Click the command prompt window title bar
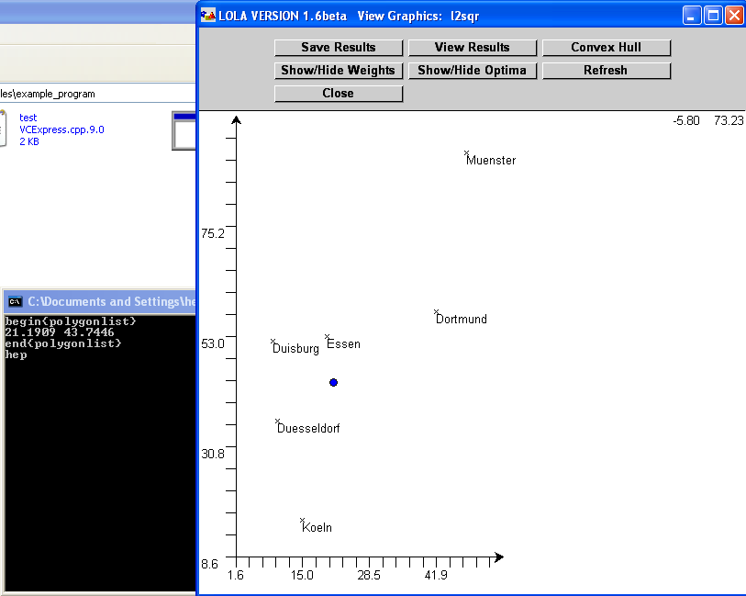Screen dimensions: 746x596 100,301
